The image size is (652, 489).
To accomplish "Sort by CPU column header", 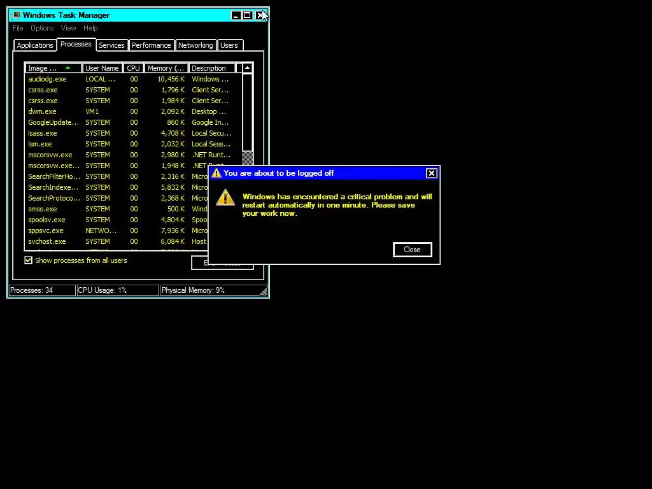I will (134, 68).
